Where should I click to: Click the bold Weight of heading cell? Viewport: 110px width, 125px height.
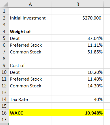[x=30, y=31]
